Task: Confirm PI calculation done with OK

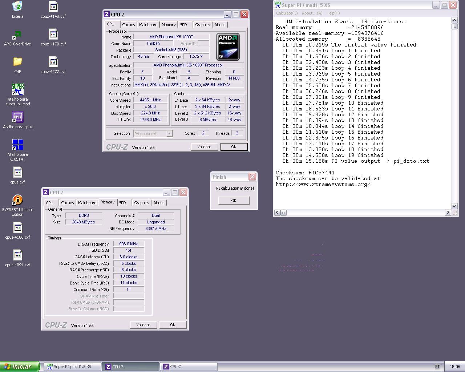Action: (234, 201)
